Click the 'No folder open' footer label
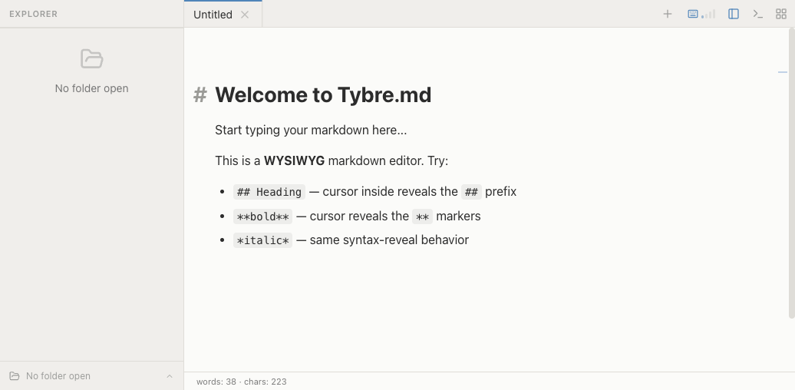The height and width of the screenshot is (390, 795). (58, 376)
